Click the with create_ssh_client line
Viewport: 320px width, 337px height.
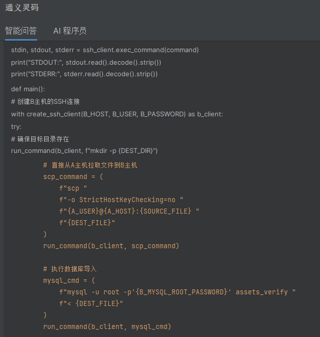pos(117,114)
